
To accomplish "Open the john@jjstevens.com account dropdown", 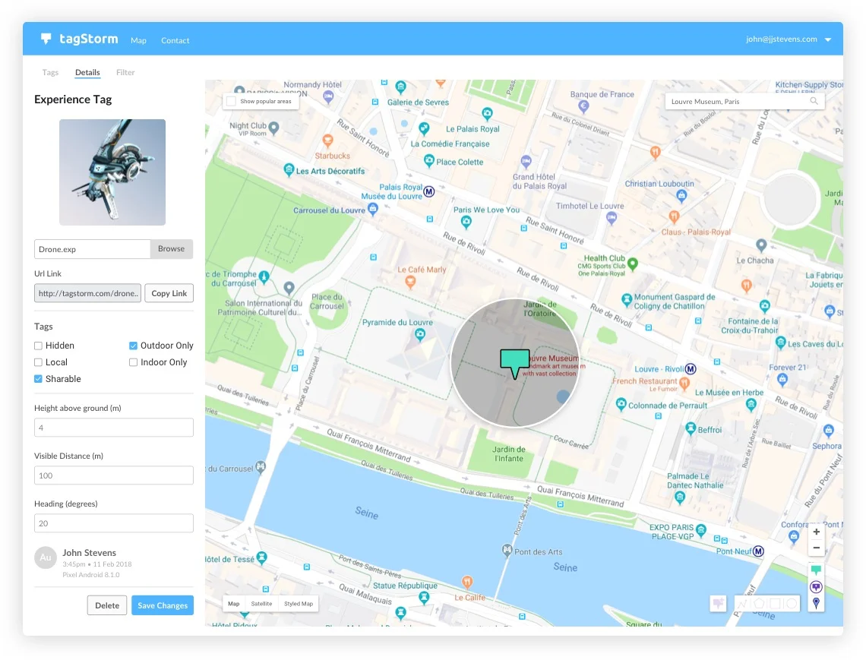I will tap(788, 39).
